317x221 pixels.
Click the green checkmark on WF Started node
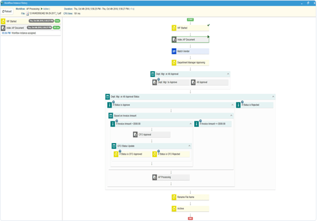[x=208, y=25]
